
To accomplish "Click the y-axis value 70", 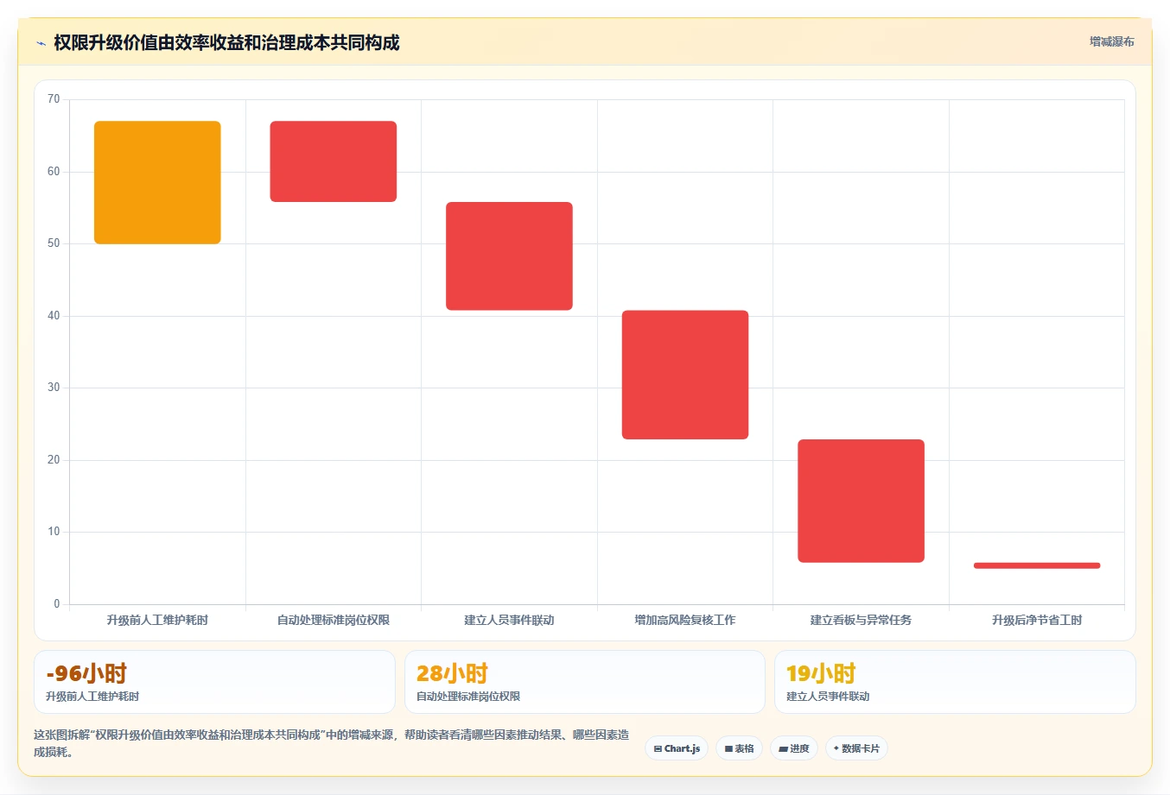I will pyautogui.click(x=54, y=99).
